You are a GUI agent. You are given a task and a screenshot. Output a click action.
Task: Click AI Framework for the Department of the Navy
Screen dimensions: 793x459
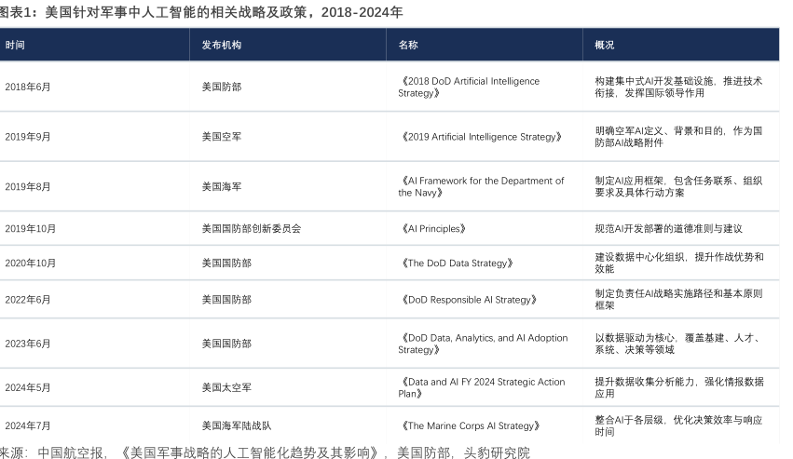point(481,186)
